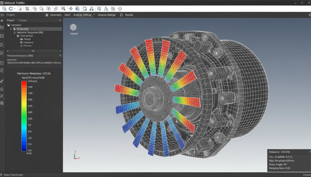The image size is (311, 177).
Task: Open the small dropdown arrow beside the refresh icon
Action: [x=15, y=9]
